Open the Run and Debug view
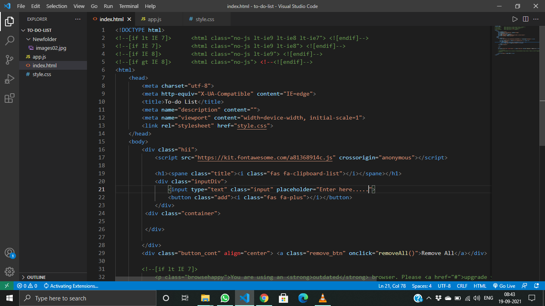Viewport: 545px width, 306px height. pyautogui.click(x=10, y=79)
